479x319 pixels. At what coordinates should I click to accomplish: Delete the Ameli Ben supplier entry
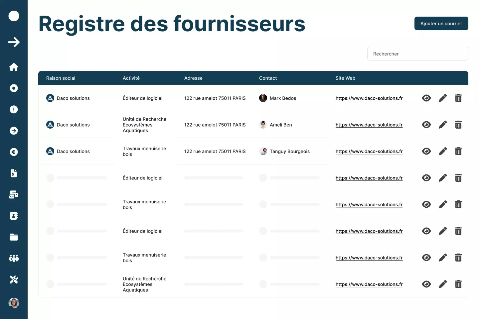(458, 125)
